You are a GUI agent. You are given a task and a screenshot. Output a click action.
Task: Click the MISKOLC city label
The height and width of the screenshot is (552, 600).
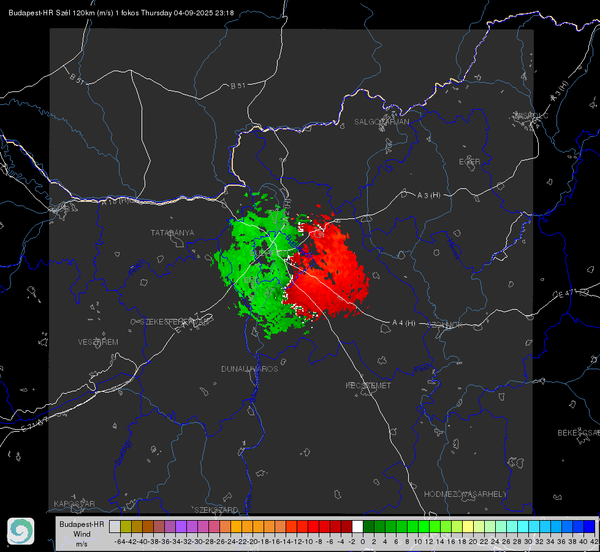click(x=531, y=115)
